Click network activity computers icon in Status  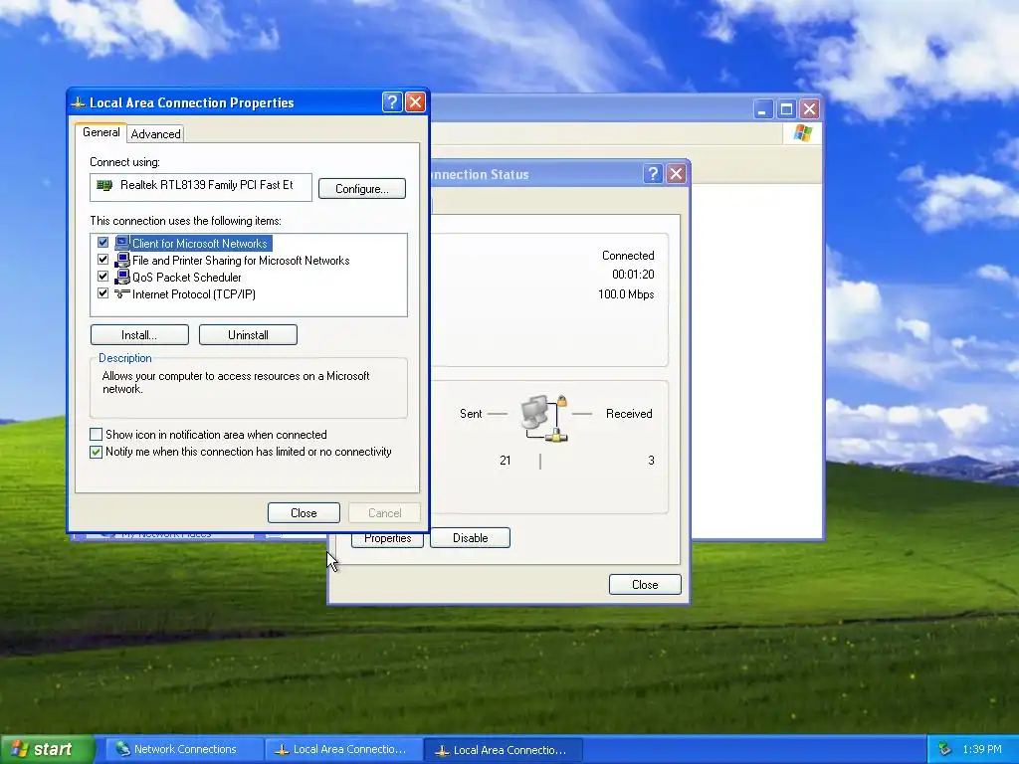pyautogui.click(x=544, y=419)
